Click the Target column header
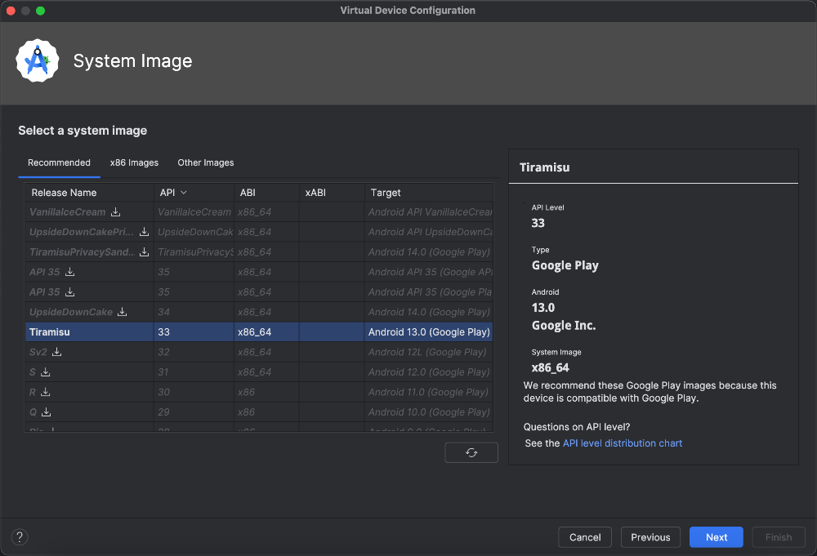 429,193
